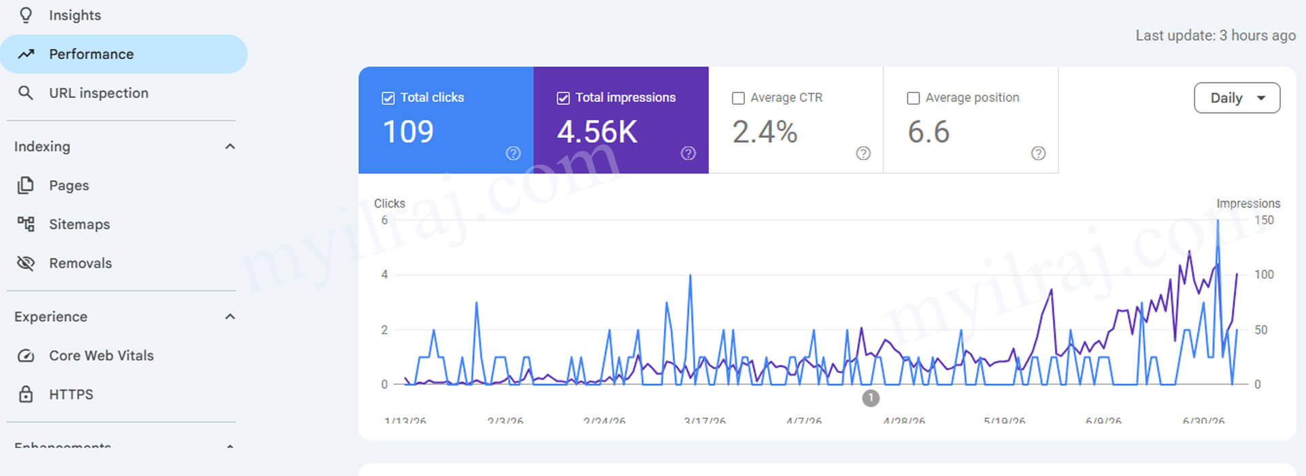The height and width of the screenshot is (476, 1306).
Task: Click the Last update: 3 hours ago text
Action: pos(1216,35)
